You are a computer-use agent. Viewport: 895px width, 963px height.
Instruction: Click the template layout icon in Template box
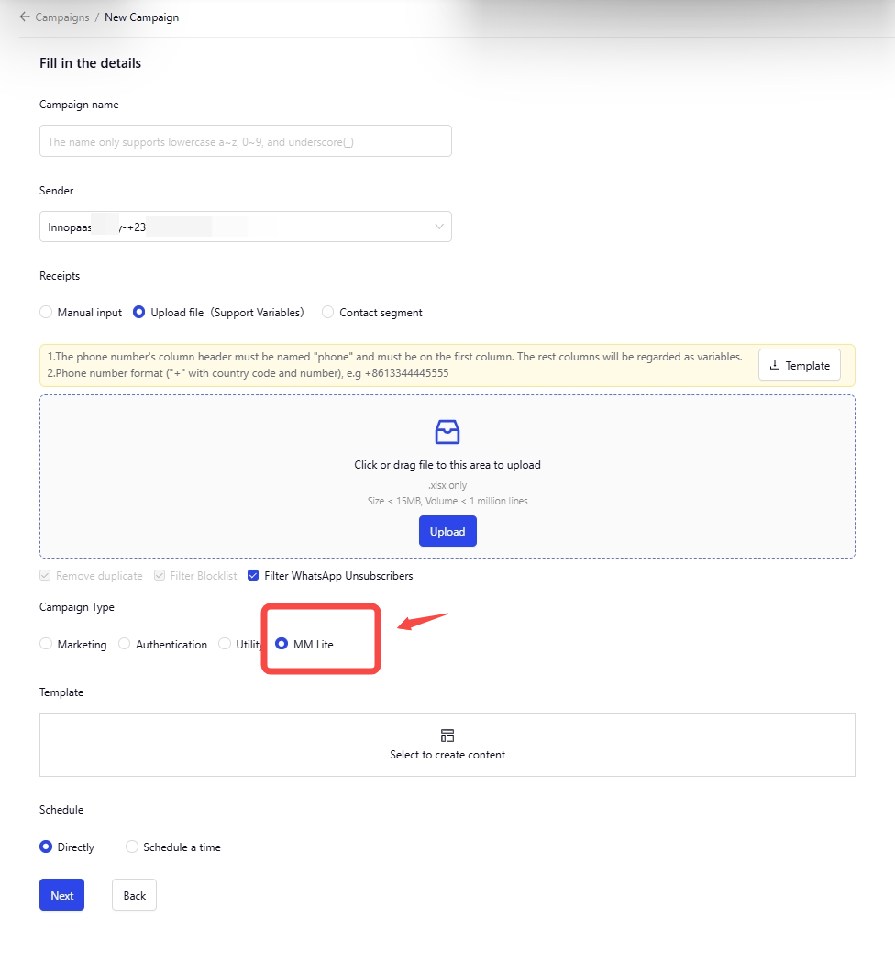(447, 736)
